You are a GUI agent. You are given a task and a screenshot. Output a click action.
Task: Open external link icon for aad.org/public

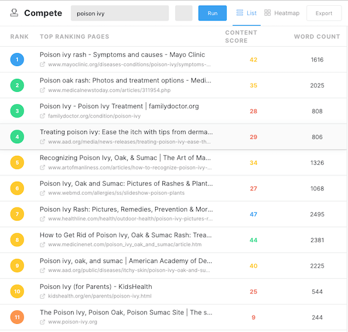click(42, 271)
